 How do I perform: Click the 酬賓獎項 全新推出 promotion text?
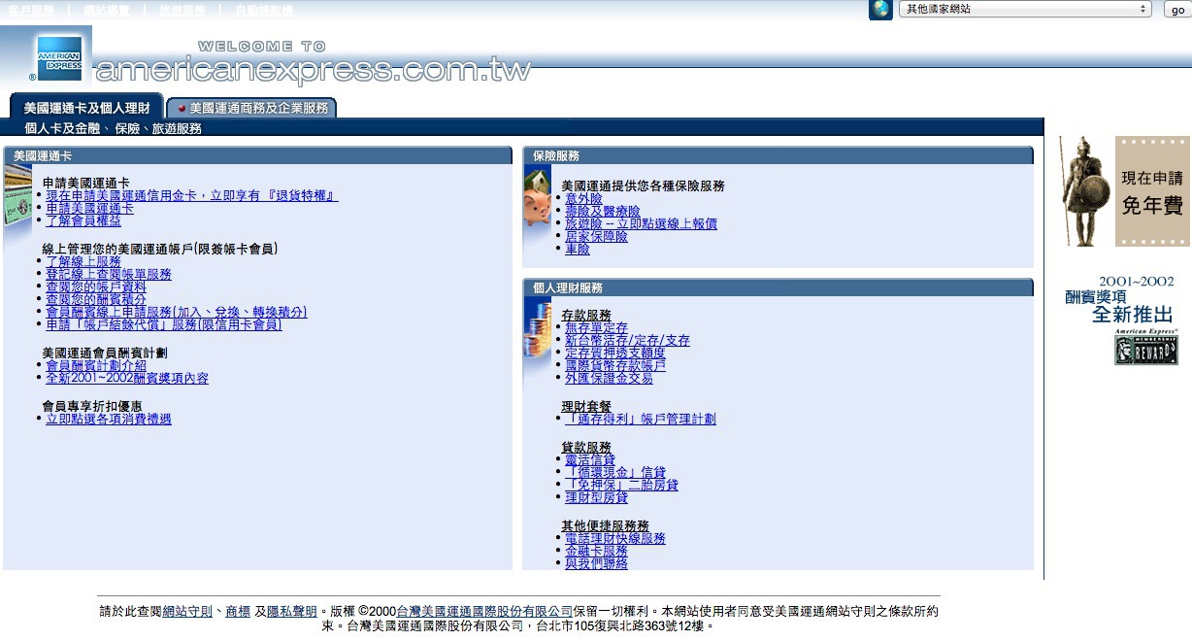click(x=1119, y=298)
